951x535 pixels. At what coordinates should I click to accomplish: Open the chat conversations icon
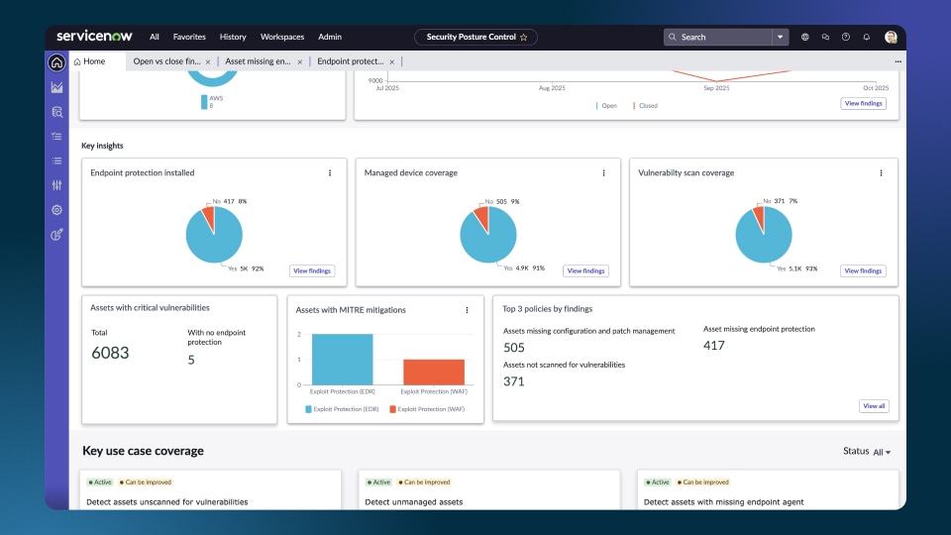(x=825, y=37)
